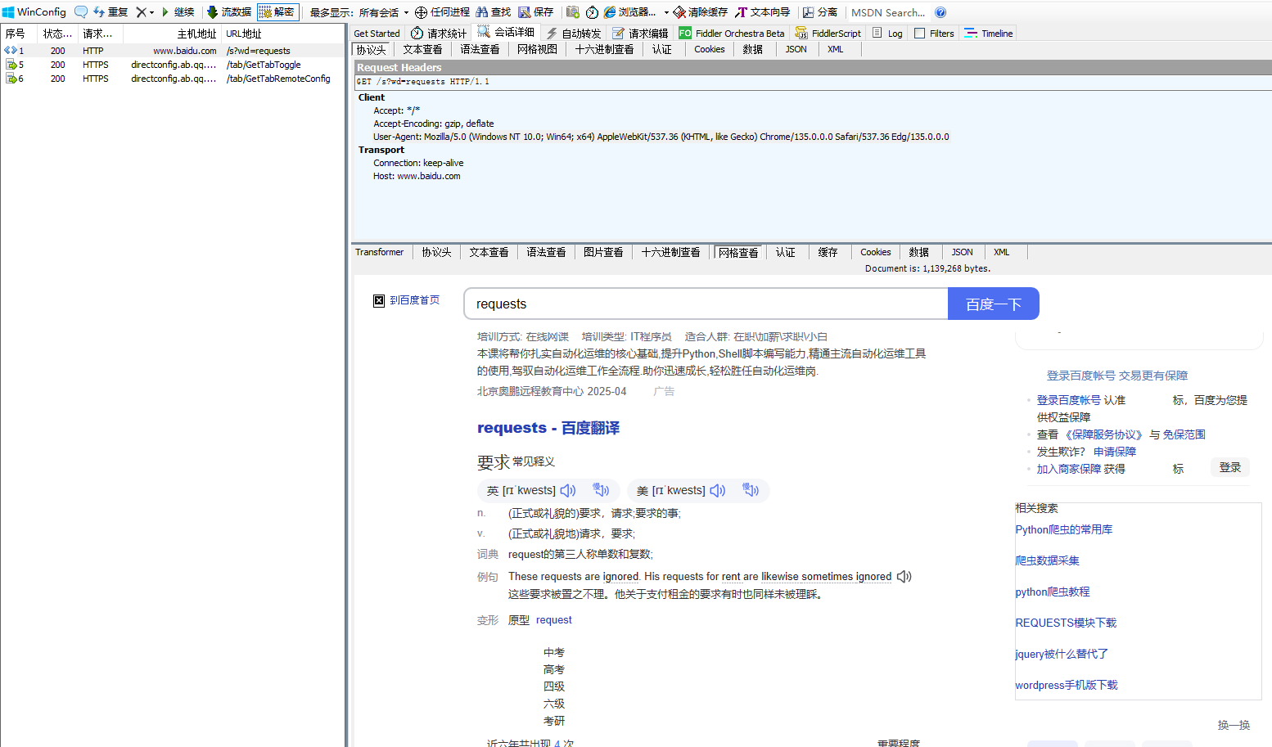Click the 流数据 stream button
Image resolution: width=1272 pixels, height=747 pixels.
pyautogui.click(x=229, y=12)
